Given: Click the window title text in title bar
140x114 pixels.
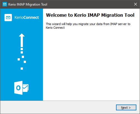Looking at the screenshot, I should coord(28,4).
